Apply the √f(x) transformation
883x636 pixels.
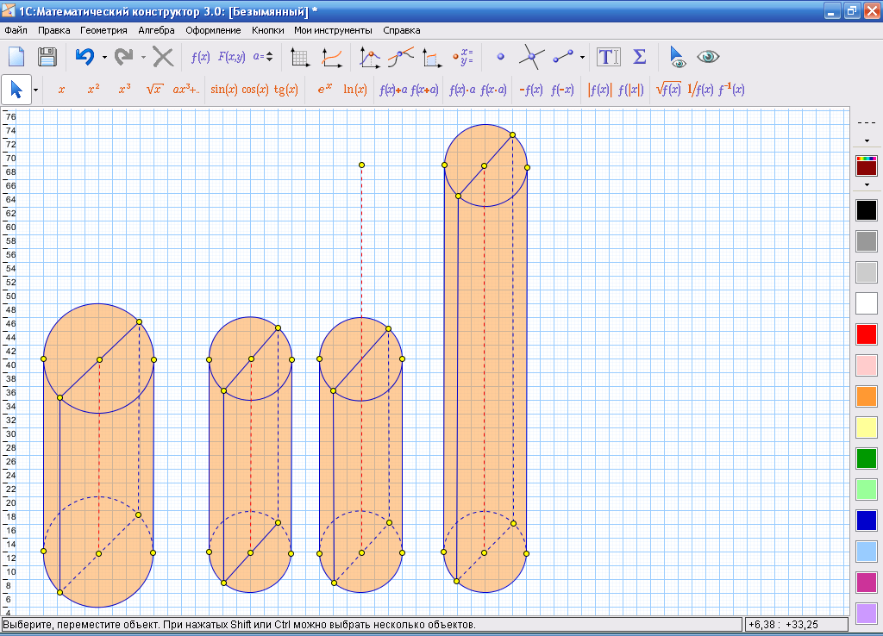coord(668,90)
